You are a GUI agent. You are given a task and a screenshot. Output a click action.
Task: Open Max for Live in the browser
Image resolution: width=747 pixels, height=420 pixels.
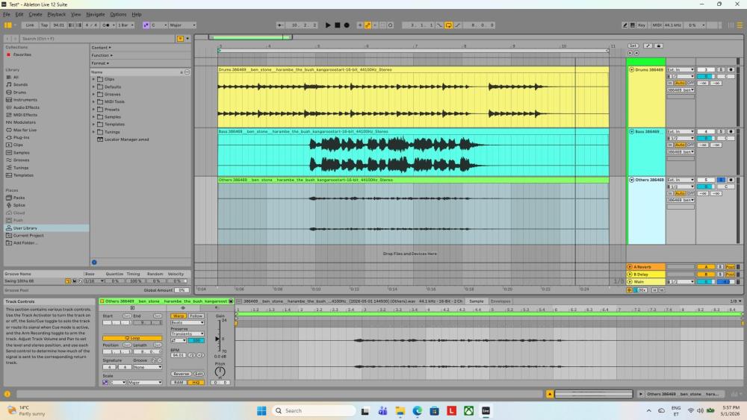point(25,130)
